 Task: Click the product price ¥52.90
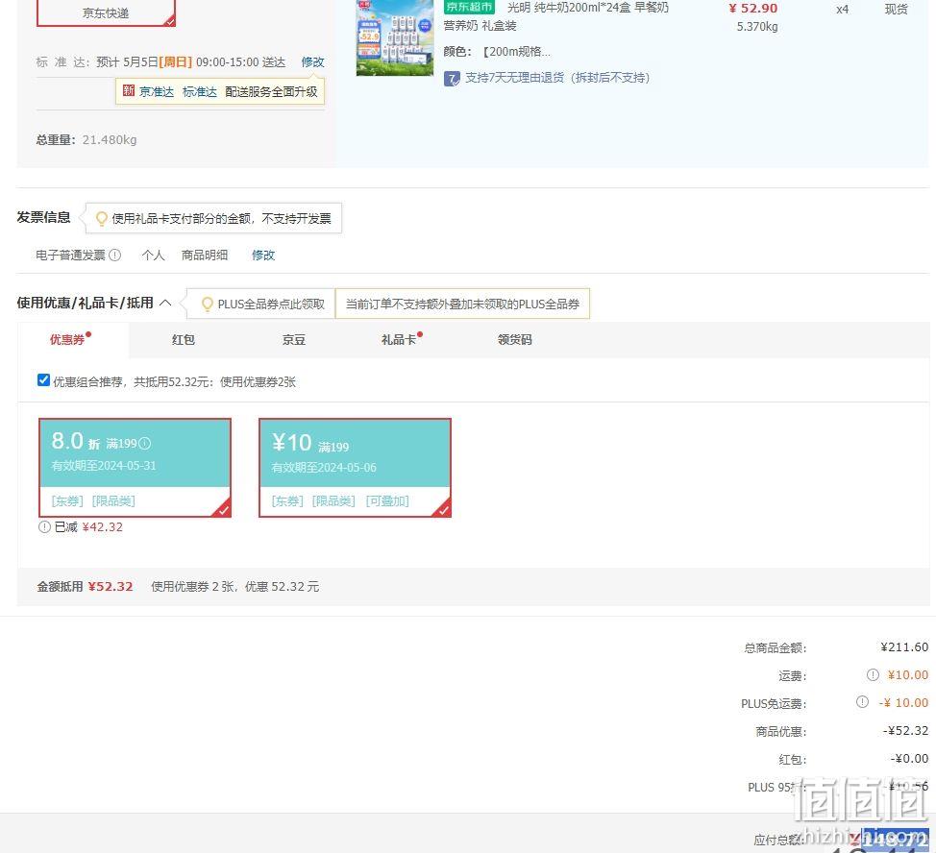click(x=752, y=9)
